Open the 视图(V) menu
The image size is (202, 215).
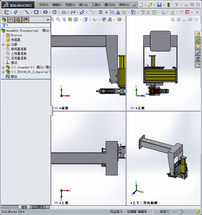coord(70,5)
